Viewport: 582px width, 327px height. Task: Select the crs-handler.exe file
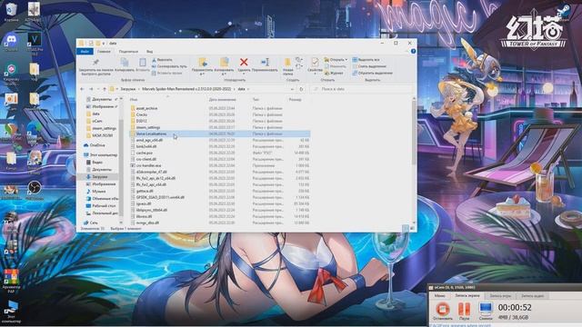148,165
